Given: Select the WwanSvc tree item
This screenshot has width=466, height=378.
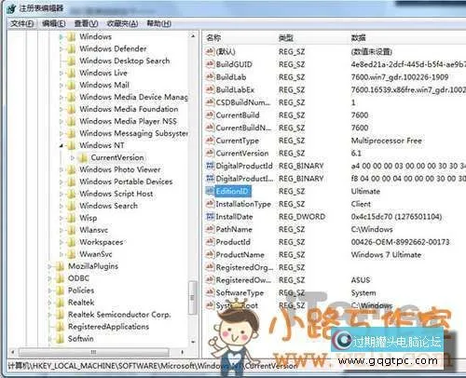Looking at the screenshot, I should (x=96, y=254).
